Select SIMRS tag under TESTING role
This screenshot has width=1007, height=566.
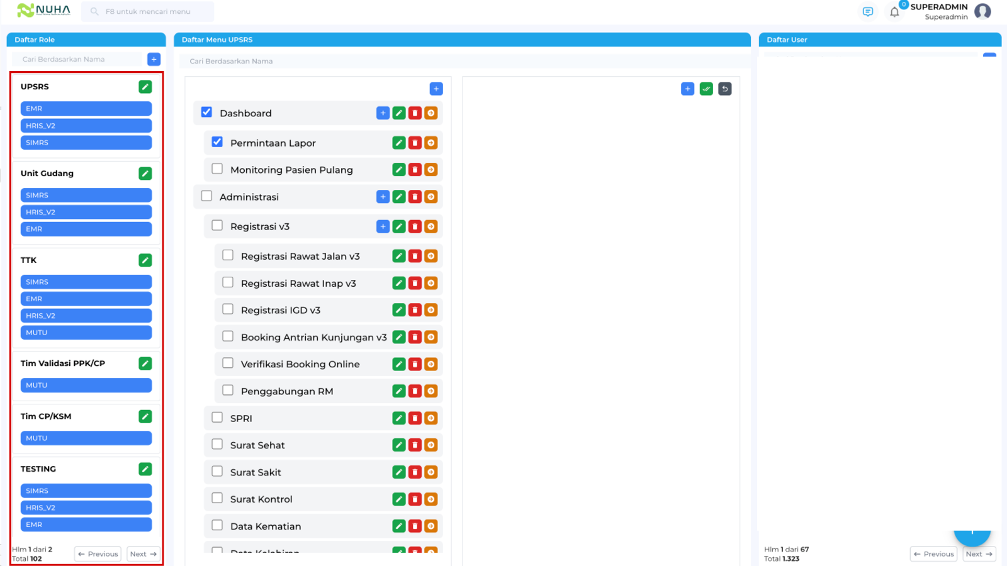[86, 491]
